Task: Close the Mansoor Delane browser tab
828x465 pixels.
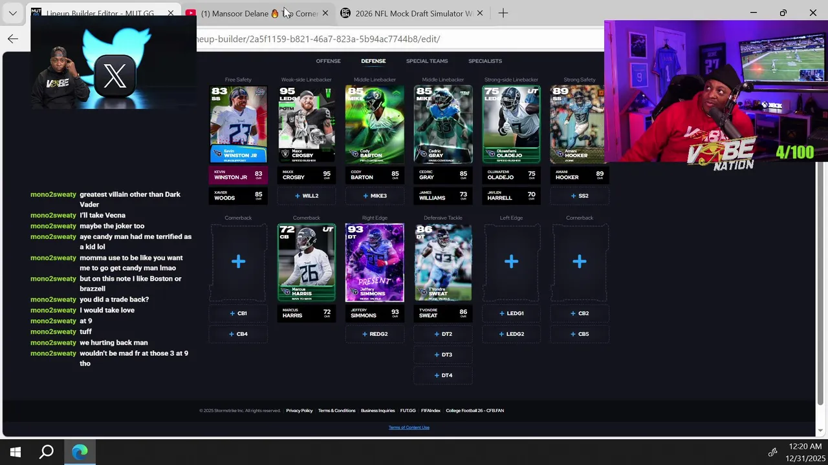Action: 325,13
